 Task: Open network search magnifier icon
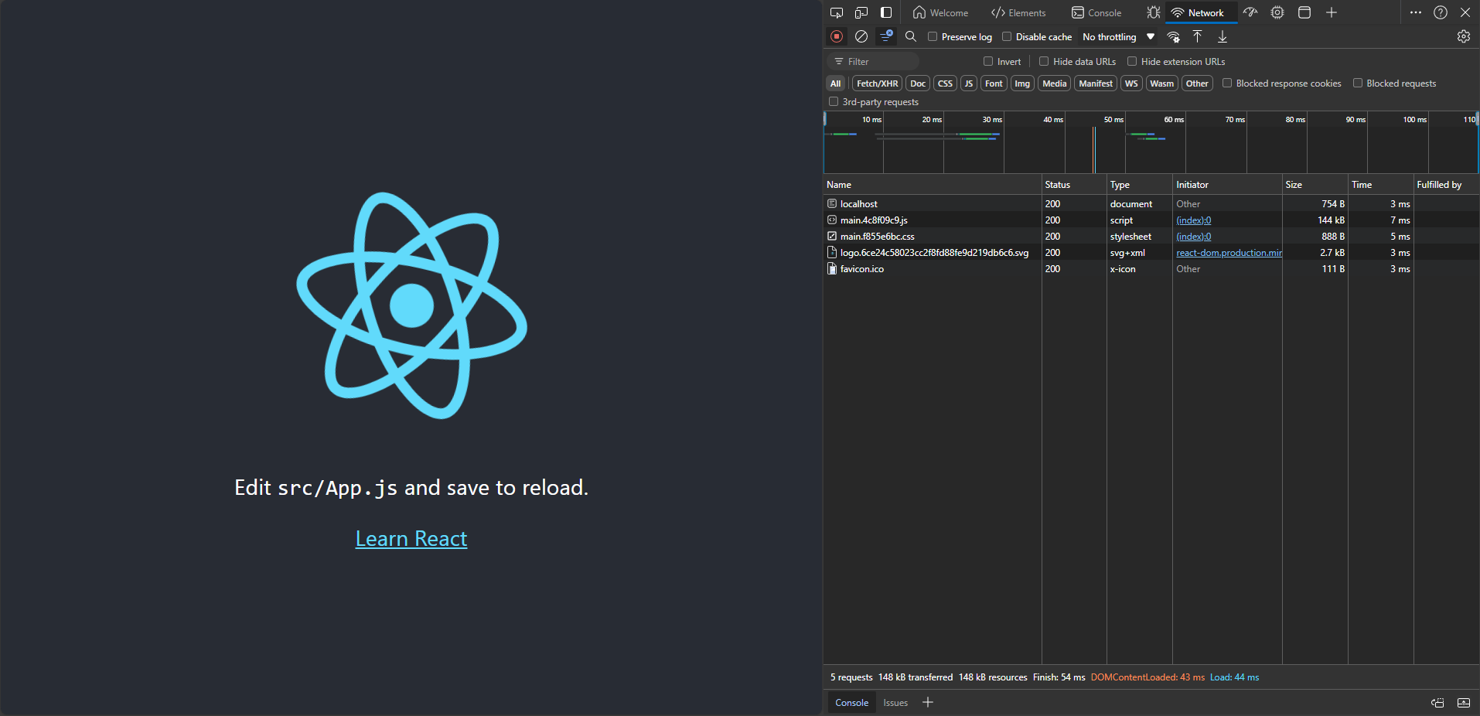[x=911, y=36]
